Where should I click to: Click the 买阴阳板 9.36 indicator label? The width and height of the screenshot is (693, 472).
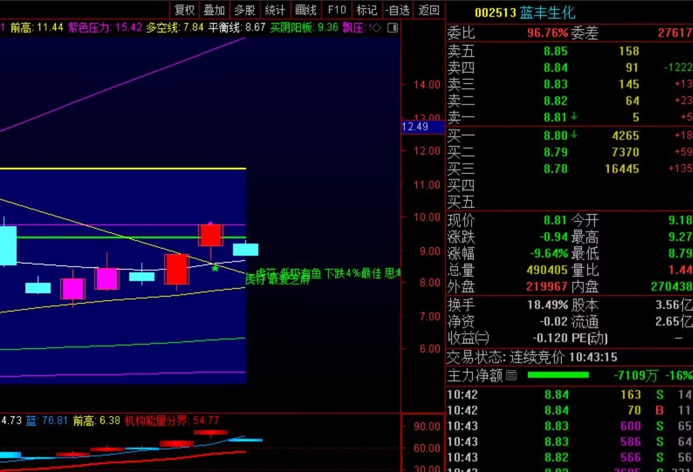pyautogui.click(x=304, y=27)
